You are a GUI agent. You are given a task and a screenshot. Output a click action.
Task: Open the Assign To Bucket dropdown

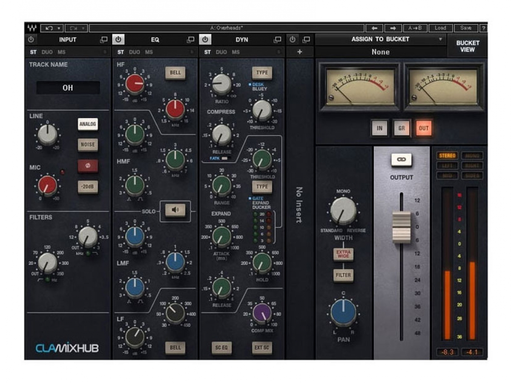pyautogui.click(x=380, y=39)
